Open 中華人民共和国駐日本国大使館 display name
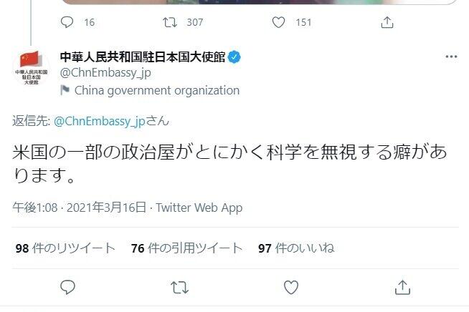Screen dimensions: 469x312 tap(142, 57)
